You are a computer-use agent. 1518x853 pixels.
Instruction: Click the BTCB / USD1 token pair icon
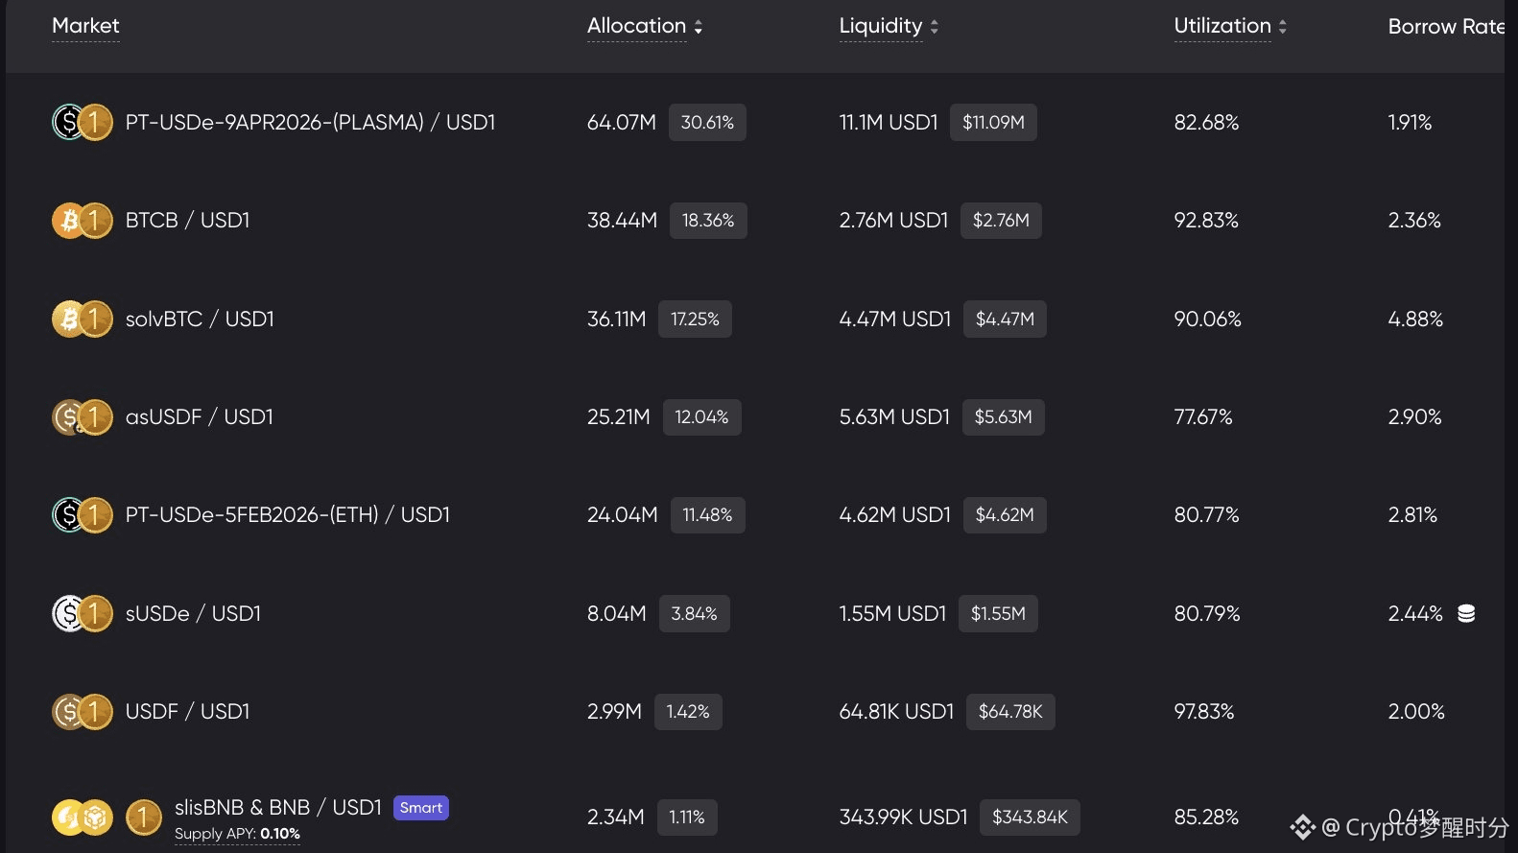(x=82, y=221)
